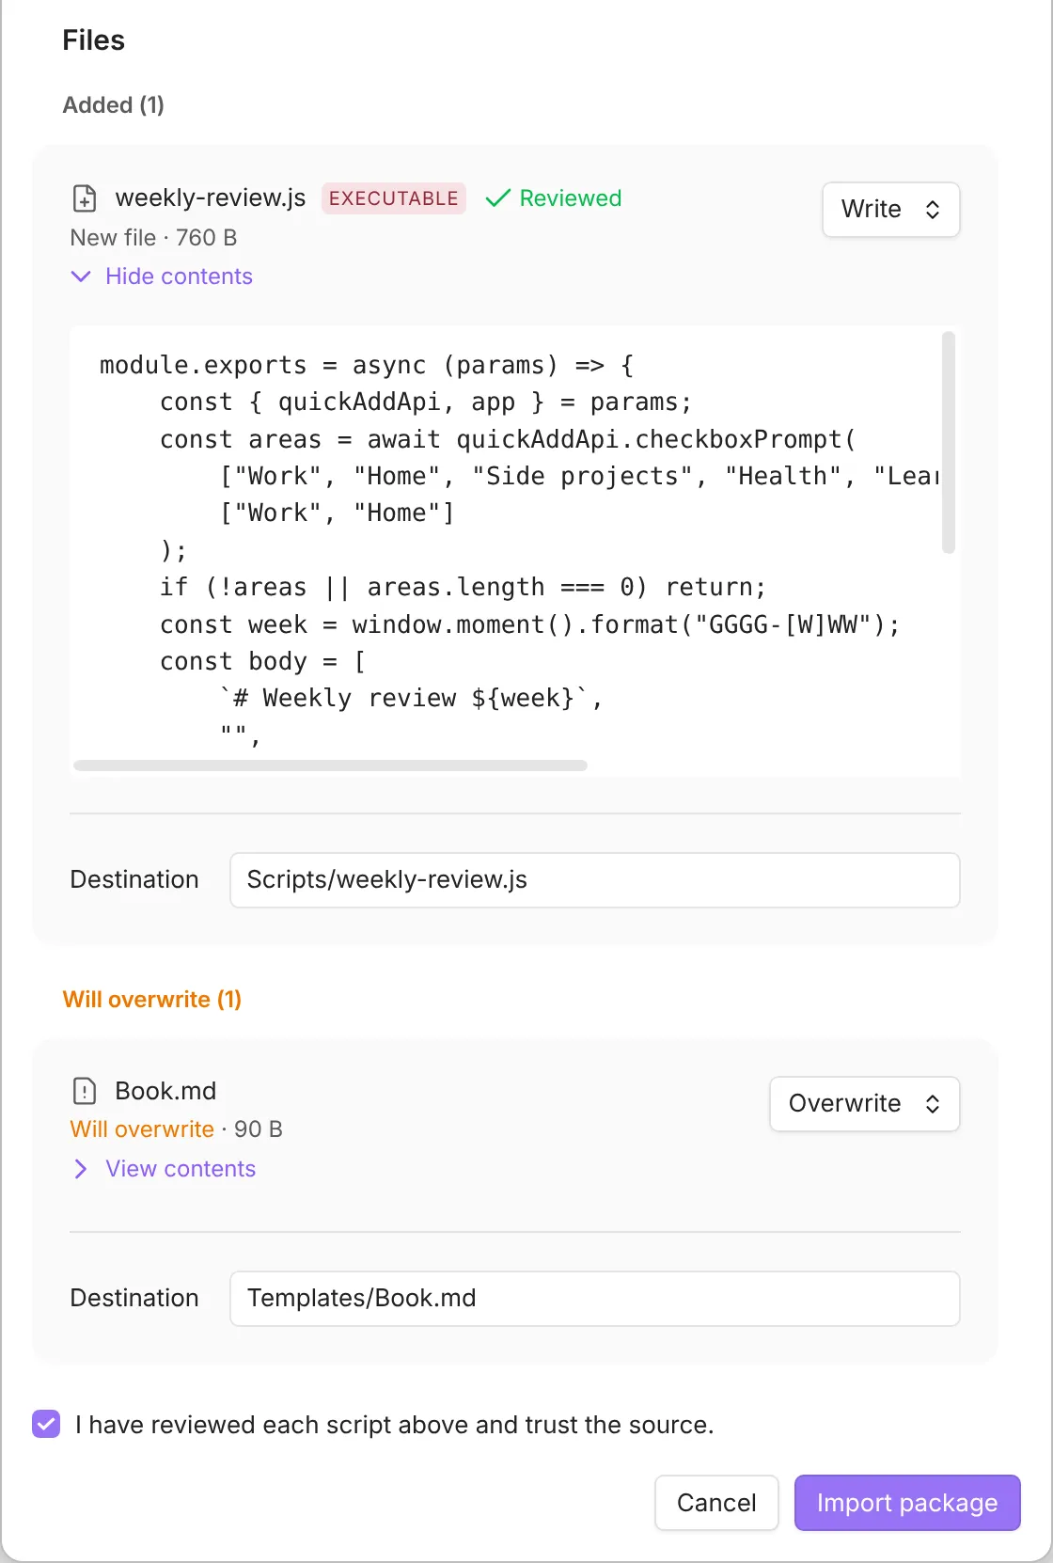Click the View contents link for Book.md
The image size is (1053, 1563).
(x=181, y=1169)
